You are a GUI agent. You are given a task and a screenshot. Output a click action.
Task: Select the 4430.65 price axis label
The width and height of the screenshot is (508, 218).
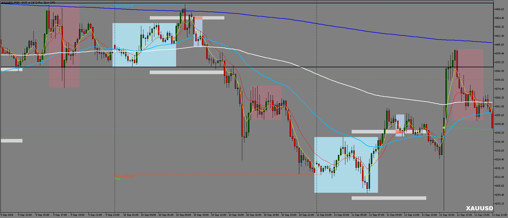click(499, 9)
